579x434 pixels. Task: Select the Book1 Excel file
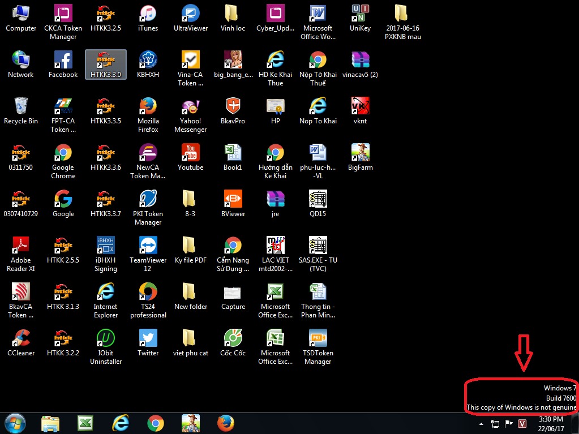pos(233,157)
